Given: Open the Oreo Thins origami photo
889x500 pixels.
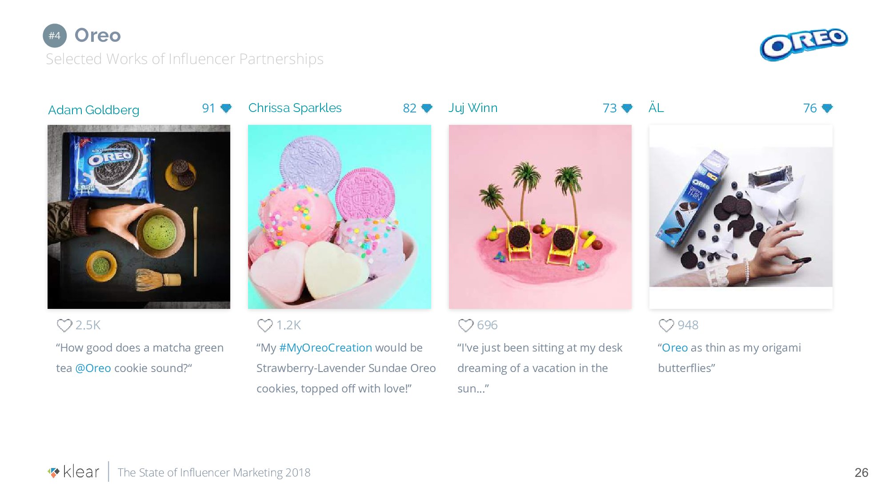Looking at the screenshot, I should (741, 217).
